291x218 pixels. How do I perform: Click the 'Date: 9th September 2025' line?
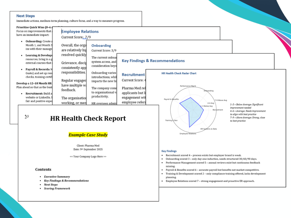(x=88, y=149)
